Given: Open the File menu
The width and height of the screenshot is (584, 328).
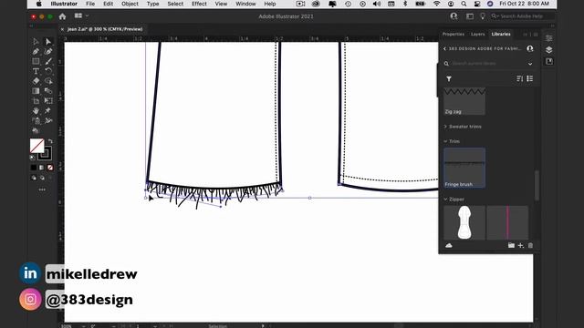Looking at the screenshot, I should (90, 4).
